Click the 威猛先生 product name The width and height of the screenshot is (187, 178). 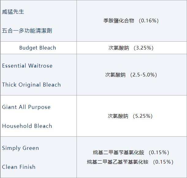click(13, 12)
